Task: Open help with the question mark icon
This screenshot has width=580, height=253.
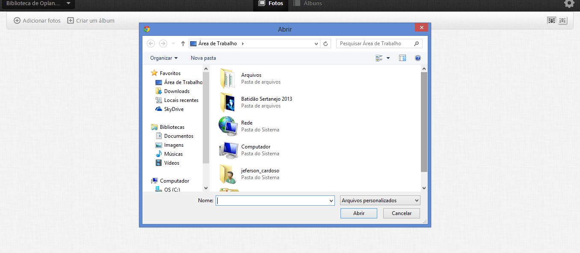Action: (x=418, y=58)
